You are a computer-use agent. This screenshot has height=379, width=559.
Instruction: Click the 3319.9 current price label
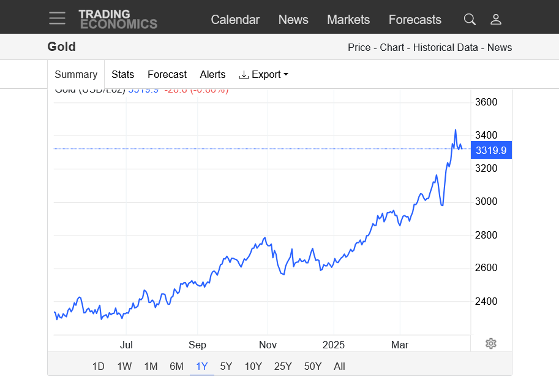click(x=491, y=150)
